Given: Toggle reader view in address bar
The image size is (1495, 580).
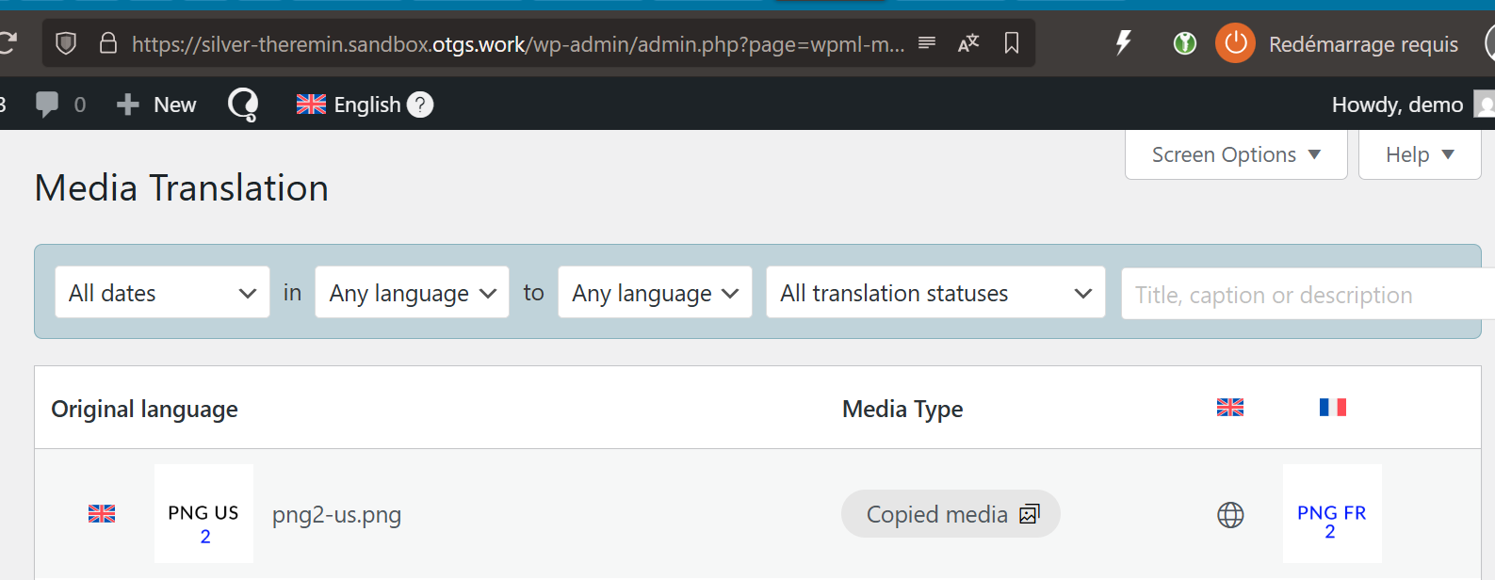Looking at the screenshot, I should click(x=927, y=43).
